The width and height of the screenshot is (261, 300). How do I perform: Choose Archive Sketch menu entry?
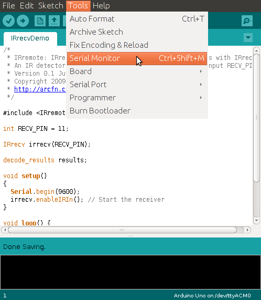coord(137,32)
